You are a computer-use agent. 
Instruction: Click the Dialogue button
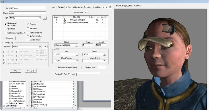click(x=9, y=38)
